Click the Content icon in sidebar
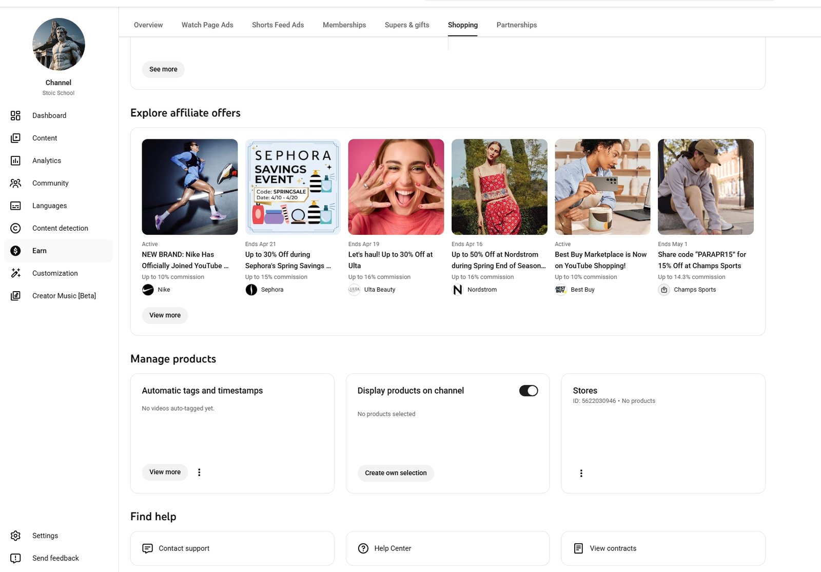Image resolution: width=821 pixels, height=572 pixels. pyautogui.click(x=15, y=138)
